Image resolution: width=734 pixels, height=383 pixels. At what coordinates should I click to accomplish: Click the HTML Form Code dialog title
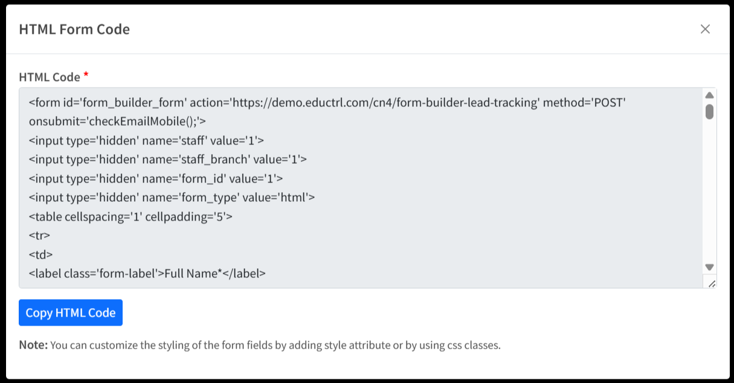coord(74,29)
